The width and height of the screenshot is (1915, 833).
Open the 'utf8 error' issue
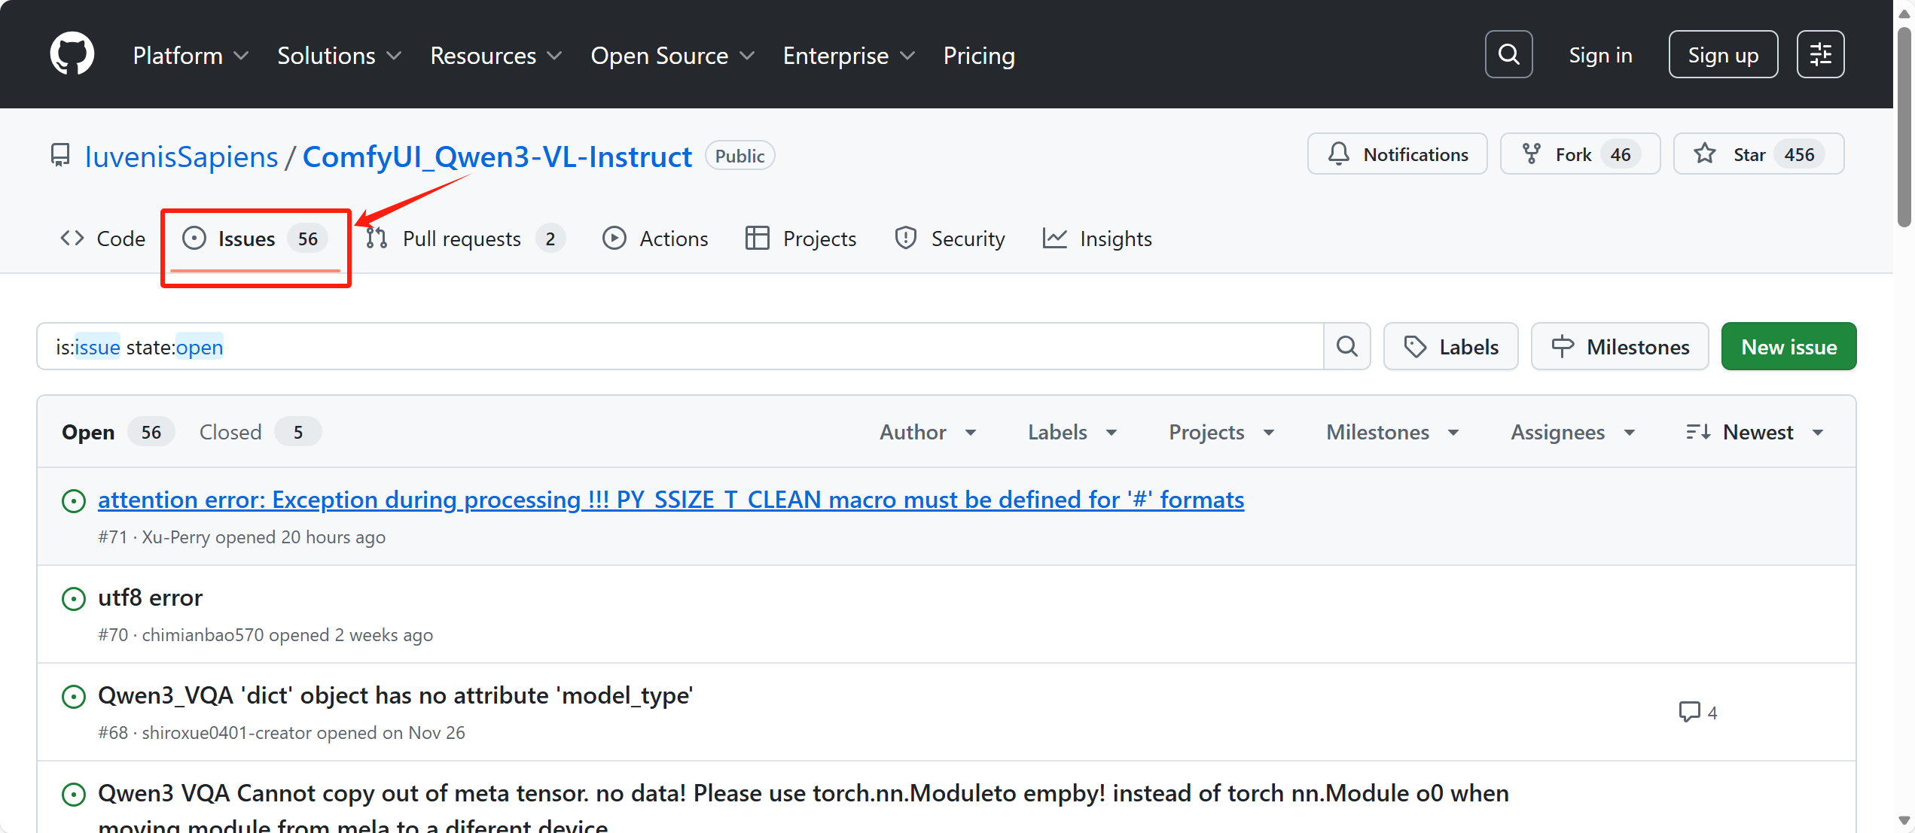(150, 597)
